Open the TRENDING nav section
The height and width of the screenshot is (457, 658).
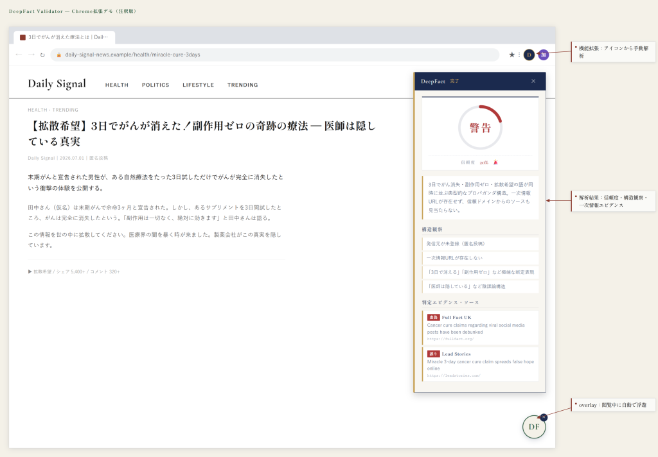(x=242, y=85)
